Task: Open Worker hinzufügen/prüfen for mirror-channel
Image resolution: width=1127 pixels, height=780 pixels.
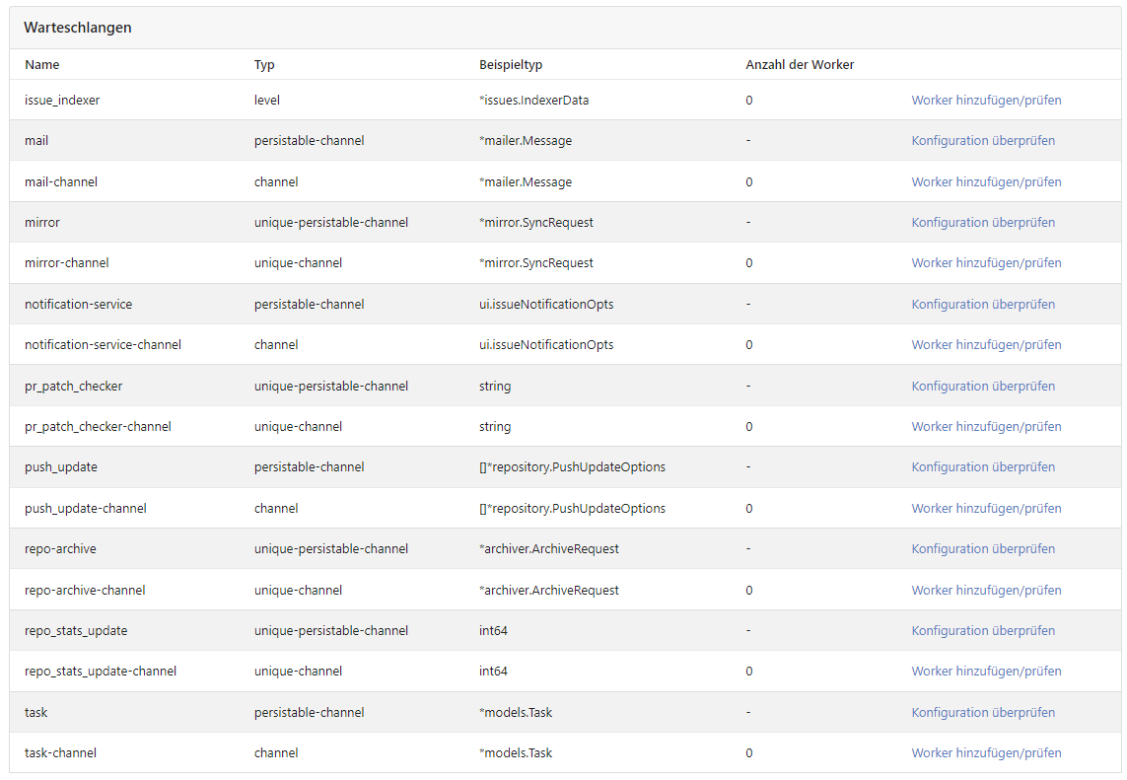Action: pos(986,262)
